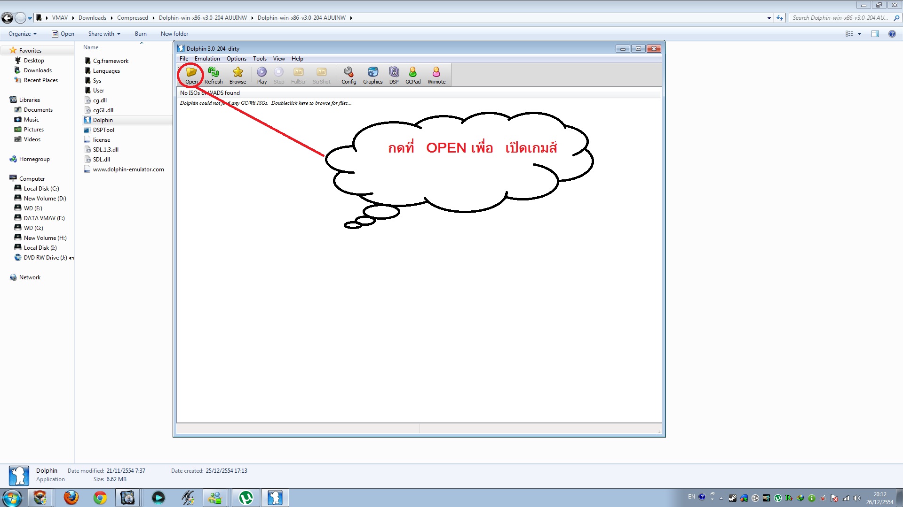Click Explorer Open button in command bar
903x507 pixels.
tap(63, 34)
